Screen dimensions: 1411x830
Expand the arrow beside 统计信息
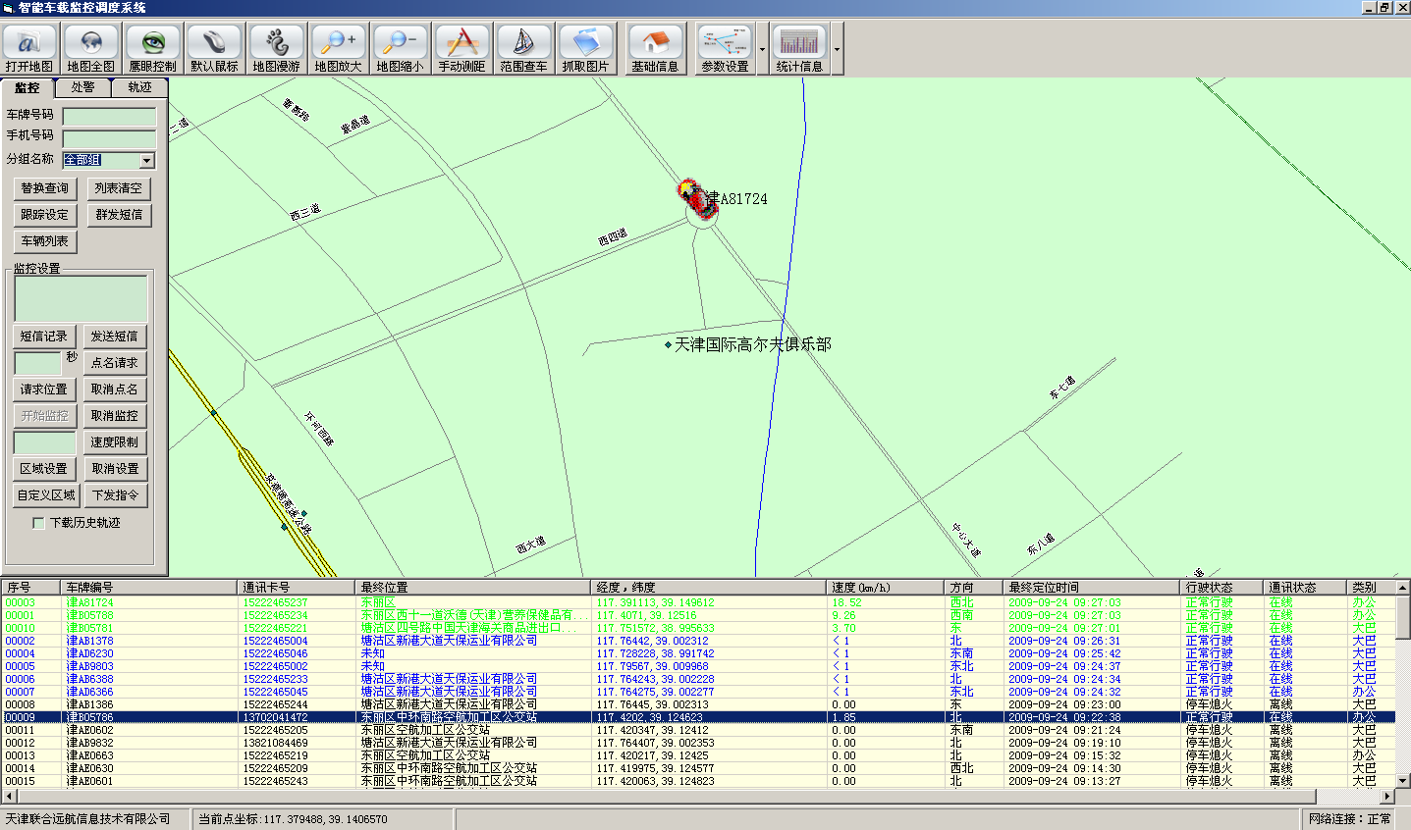point(837,49)
